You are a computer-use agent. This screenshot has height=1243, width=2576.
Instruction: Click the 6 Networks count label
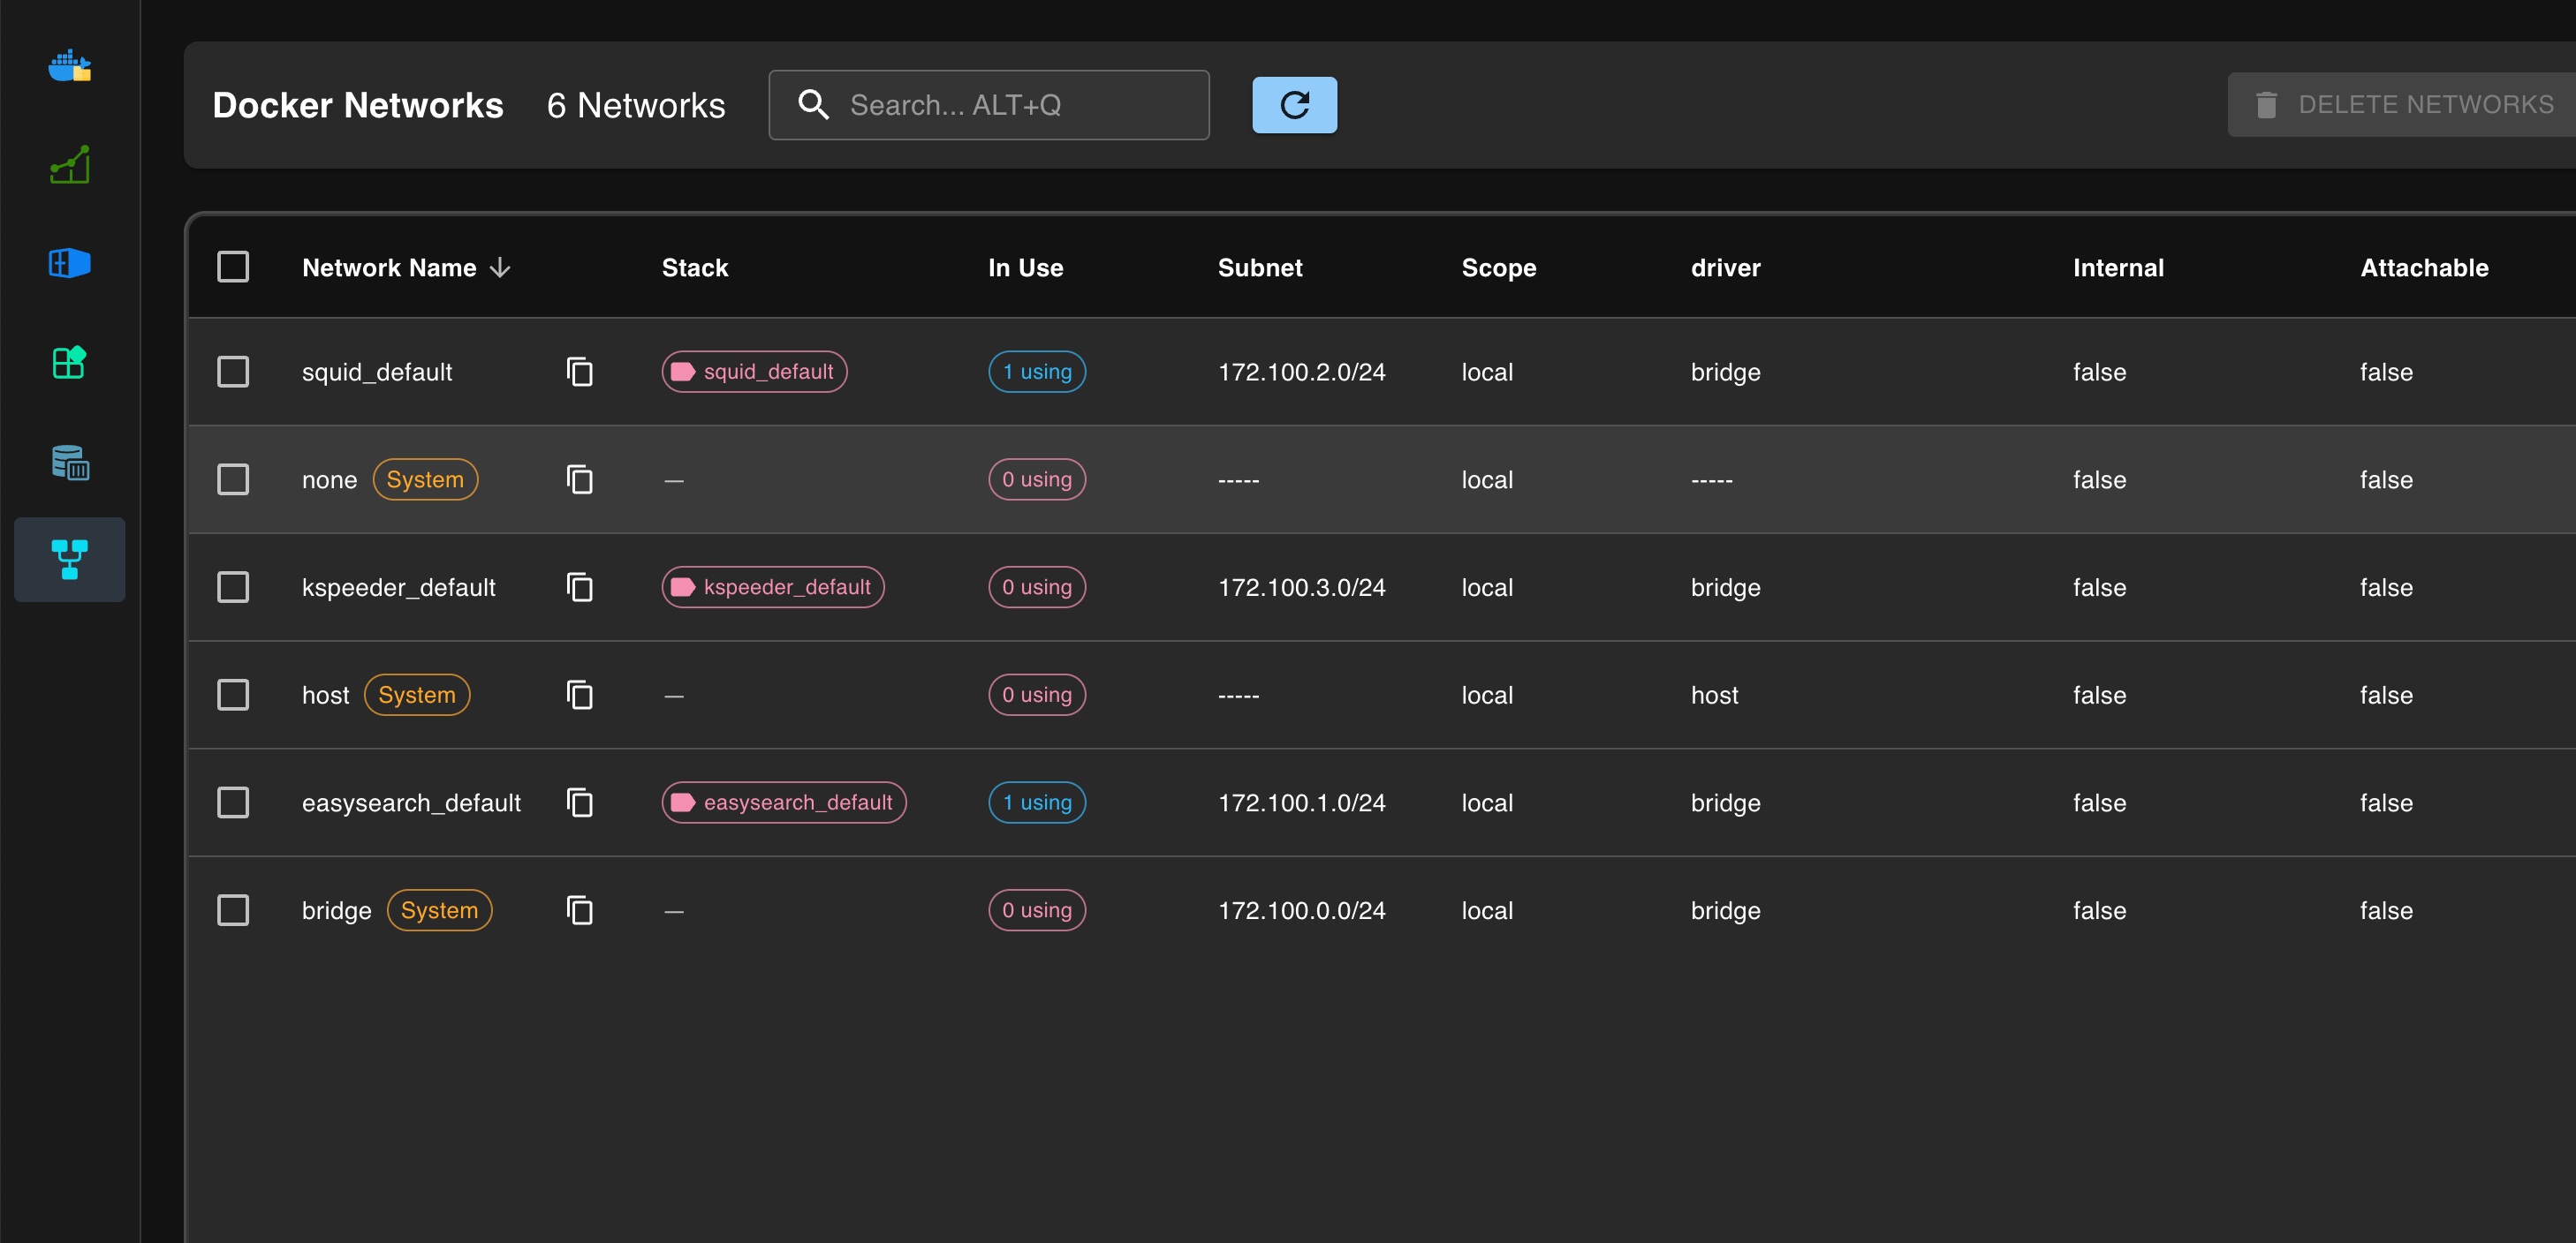636,105
